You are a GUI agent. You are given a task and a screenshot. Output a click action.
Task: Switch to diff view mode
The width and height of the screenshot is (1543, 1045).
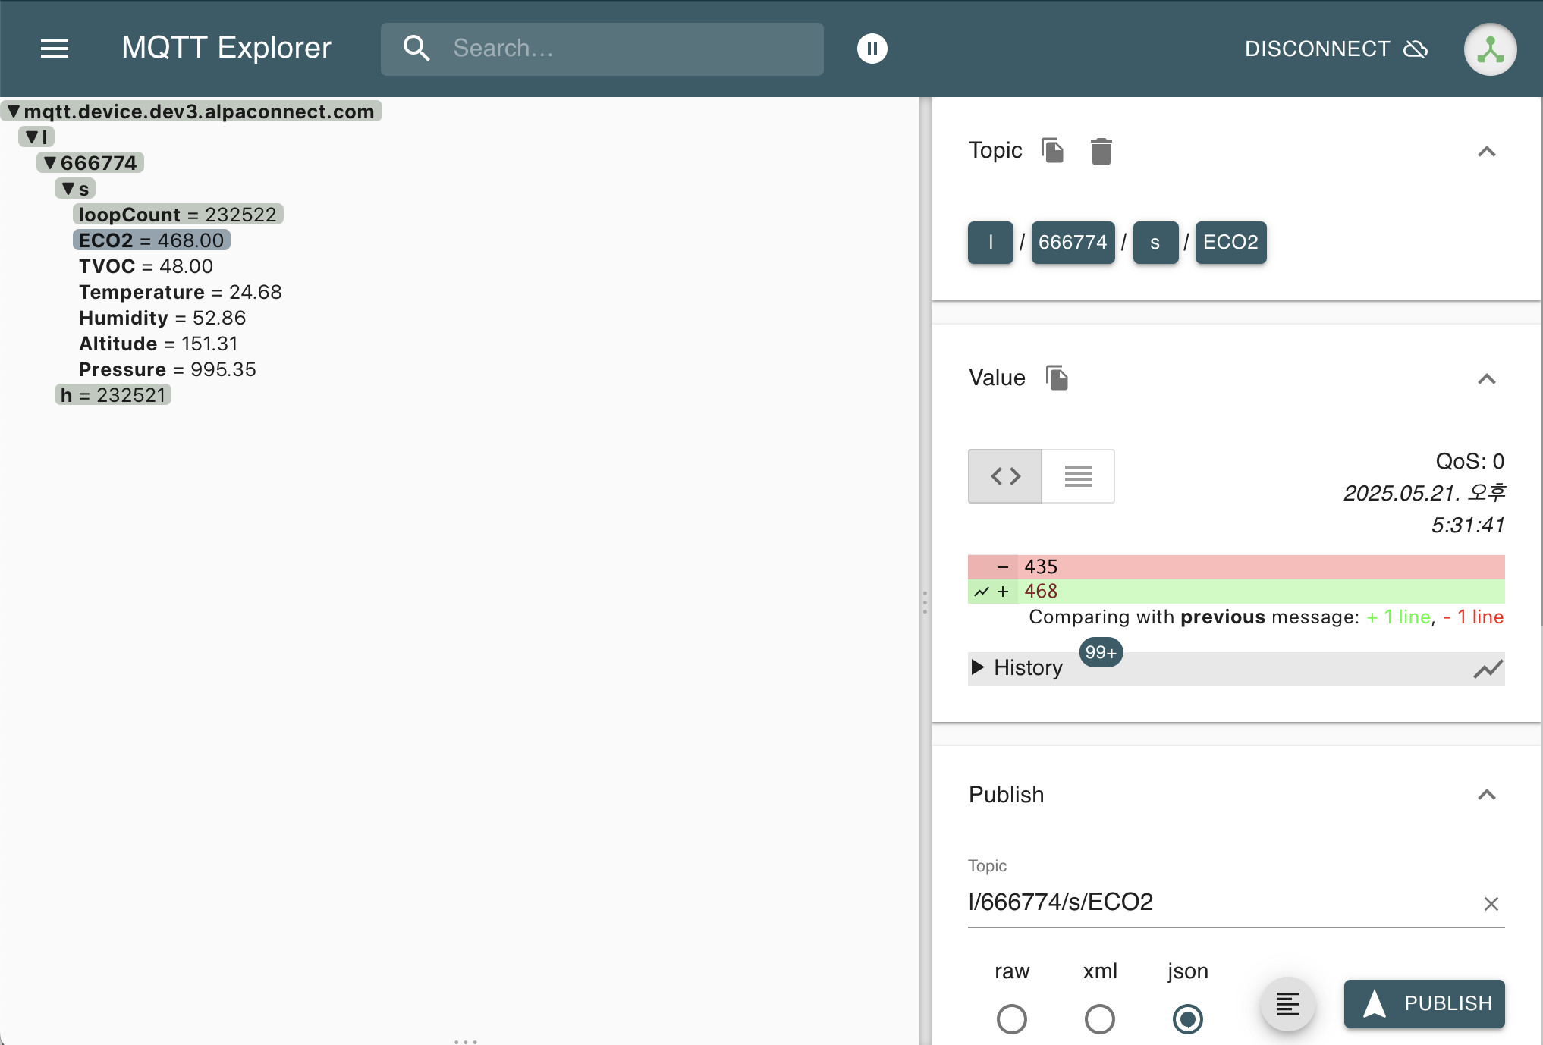[1005, 476]
